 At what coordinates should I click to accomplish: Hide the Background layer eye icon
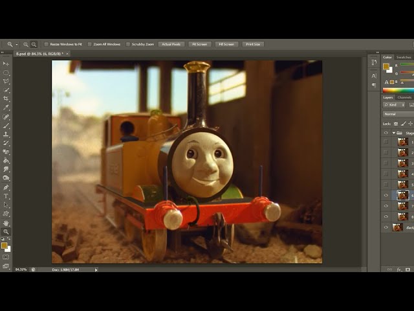point(386,227)
